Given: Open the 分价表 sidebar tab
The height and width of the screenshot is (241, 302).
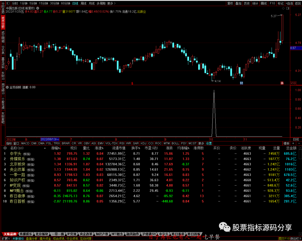Looking at the screenshot, I should click(x=3, y=50).
